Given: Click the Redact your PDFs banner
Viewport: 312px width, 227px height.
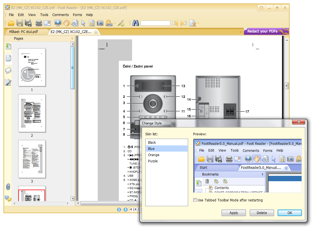Looking at the screenshot, I should click(x=266, y=32).
